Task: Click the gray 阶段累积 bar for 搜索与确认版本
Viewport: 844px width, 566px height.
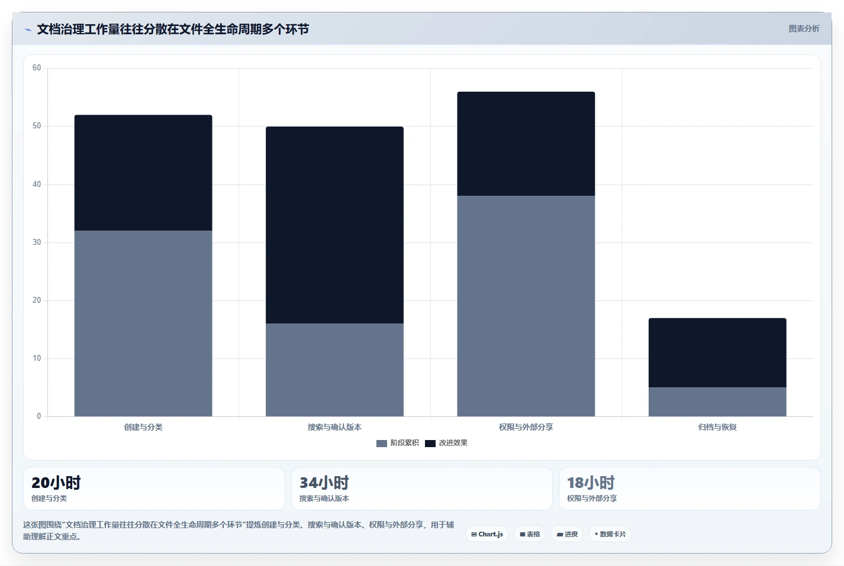Action: pyautogui.click(x=334, y=370)
